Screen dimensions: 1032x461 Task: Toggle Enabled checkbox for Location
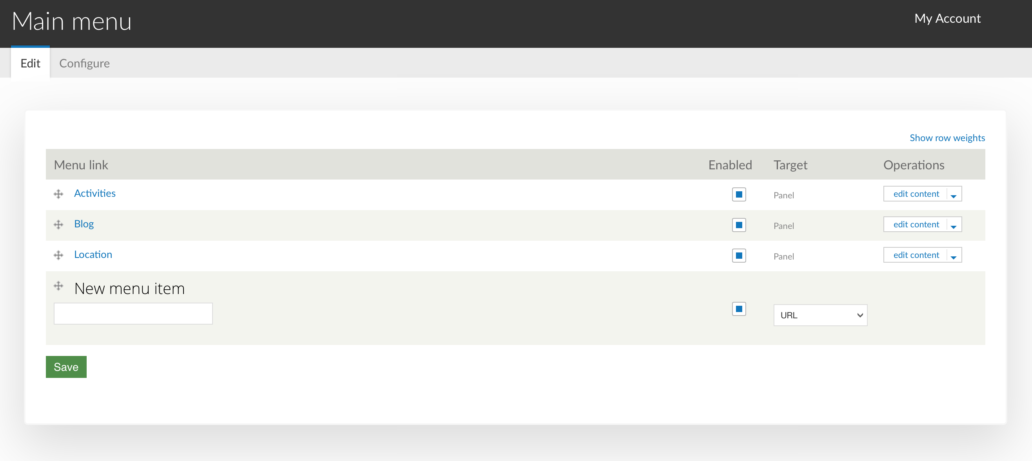click(739, 256)
